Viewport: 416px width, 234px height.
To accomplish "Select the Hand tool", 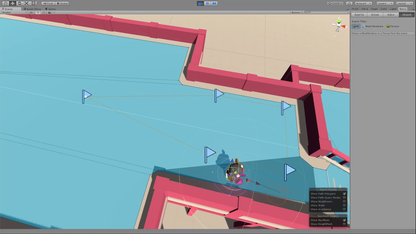I will coord(6,3).
